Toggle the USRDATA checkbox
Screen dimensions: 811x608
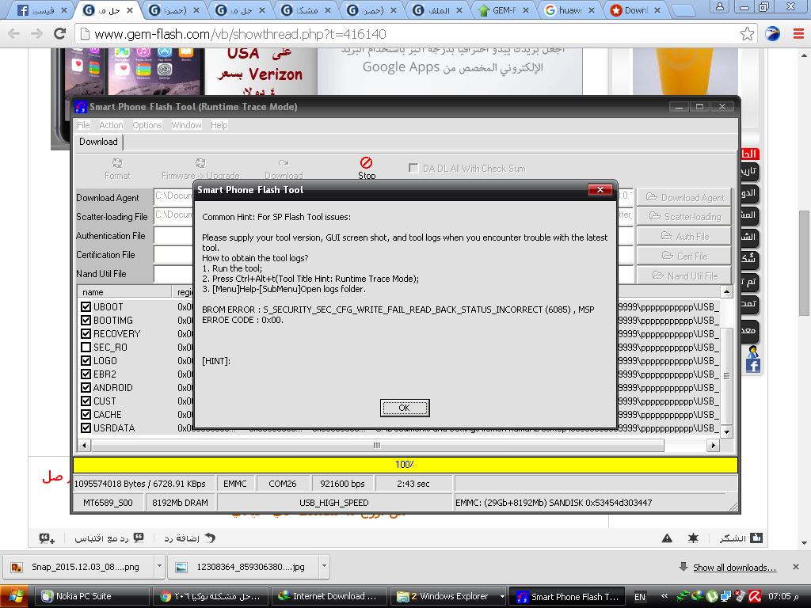pos(86,427)
